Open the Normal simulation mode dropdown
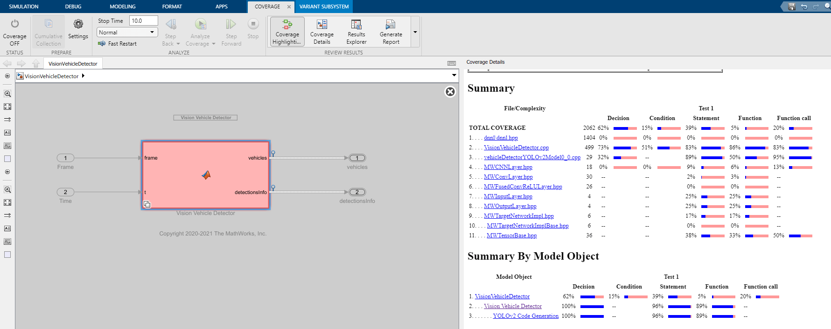The width and height of the screenshot is (831, 329). pos(127,33)
